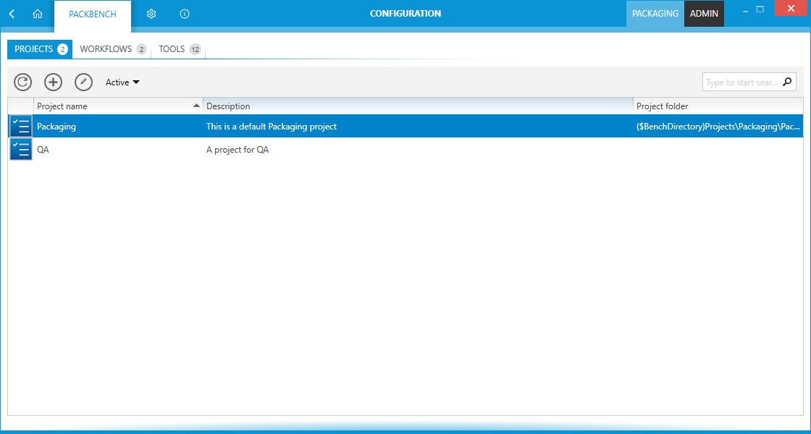Click the search magnifier icon
The width and height of the screenshot is (811, 434).
coord(788,82)
